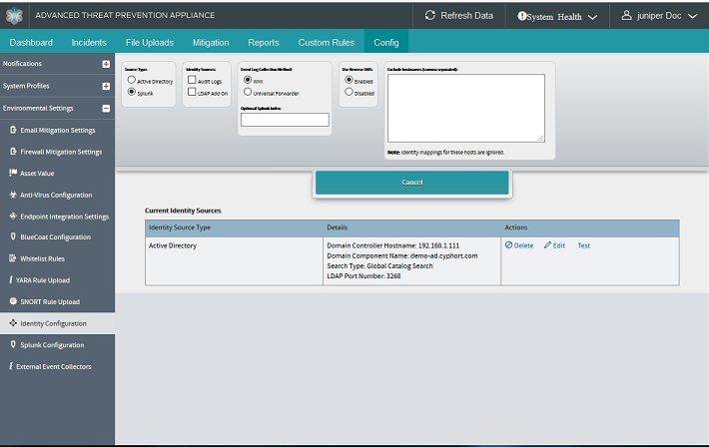Select Active Directory source type radio
The height and width of the screenshot is (447, 709).
click(x=131, y=80)
